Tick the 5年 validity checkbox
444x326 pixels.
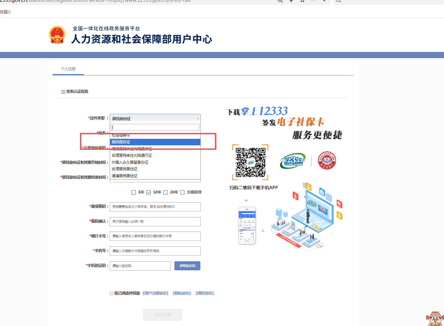(134, 192)
